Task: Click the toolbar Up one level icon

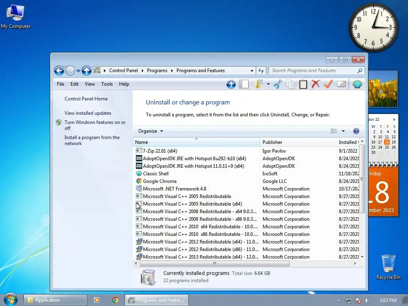Action: pyautogui.click(x=231, y=84)
